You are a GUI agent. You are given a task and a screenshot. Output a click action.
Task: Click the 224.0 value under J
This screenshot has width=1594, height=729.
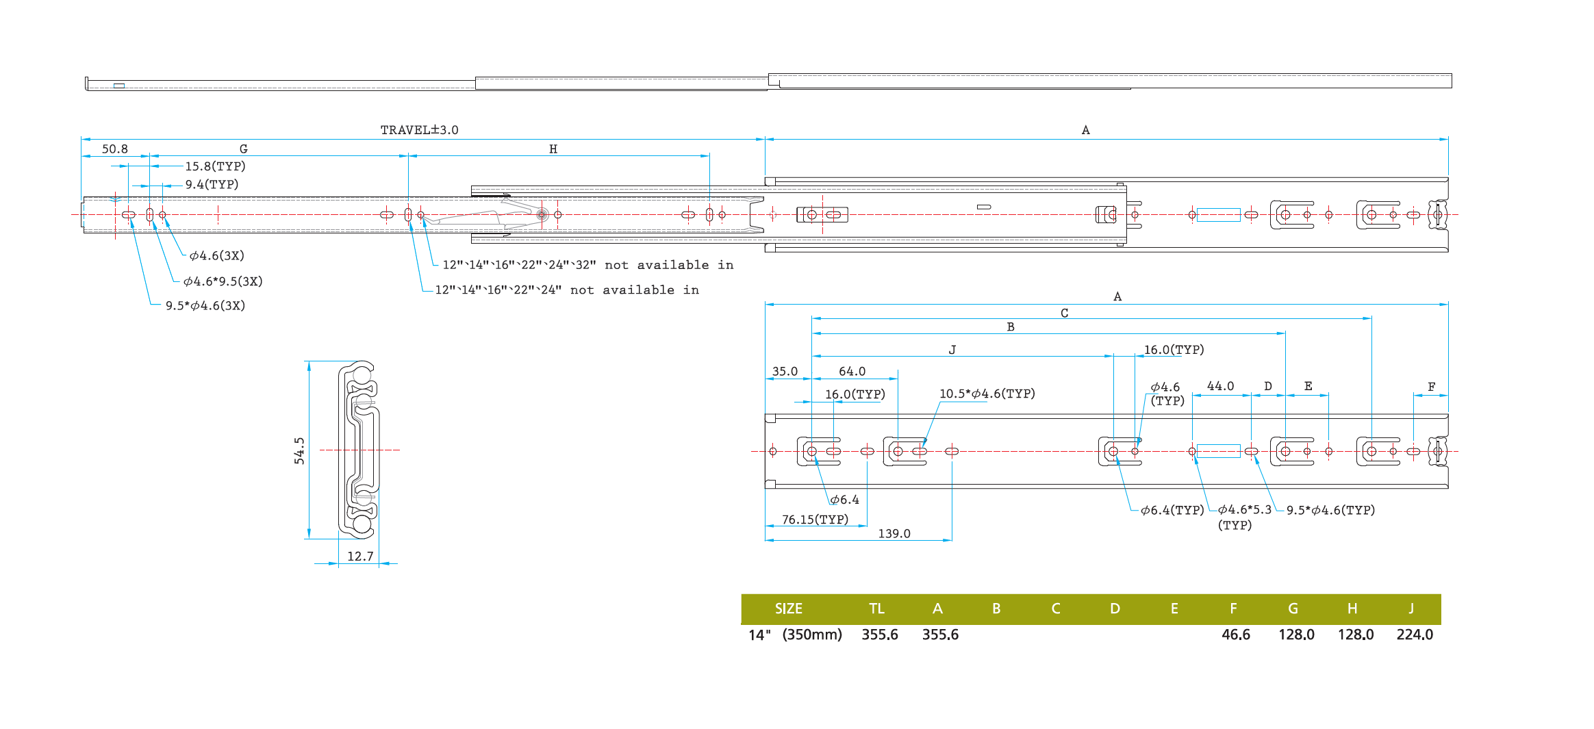pos(1415,635)
